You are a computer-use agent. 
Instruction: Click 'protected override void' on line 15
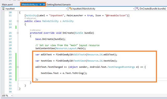tap(46, 33)
